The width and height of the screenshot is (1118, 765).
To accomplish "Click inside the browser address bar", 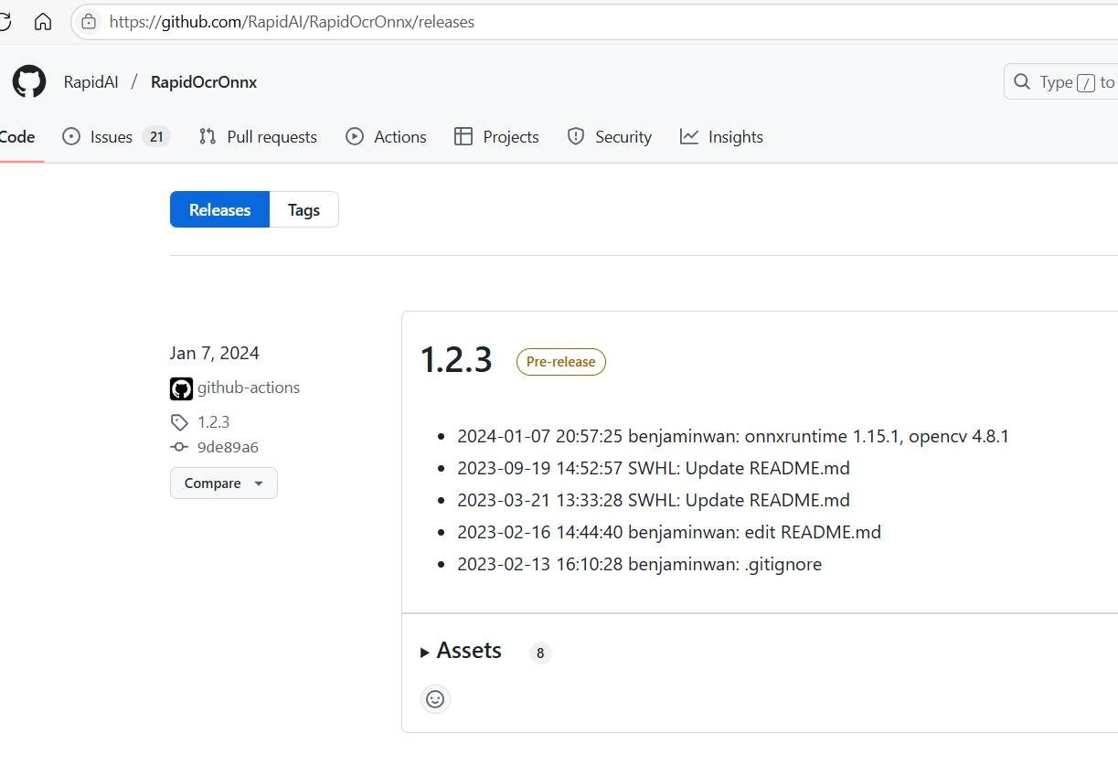I will click(x=292, y=21).
